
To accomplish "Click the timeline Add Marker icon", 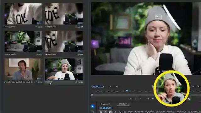I will tap(115, 112).
